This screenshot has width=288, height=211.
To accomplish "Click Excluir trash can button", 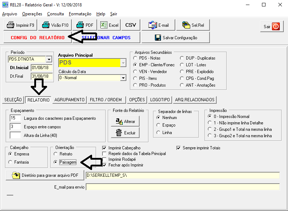I will click(125, 133).
